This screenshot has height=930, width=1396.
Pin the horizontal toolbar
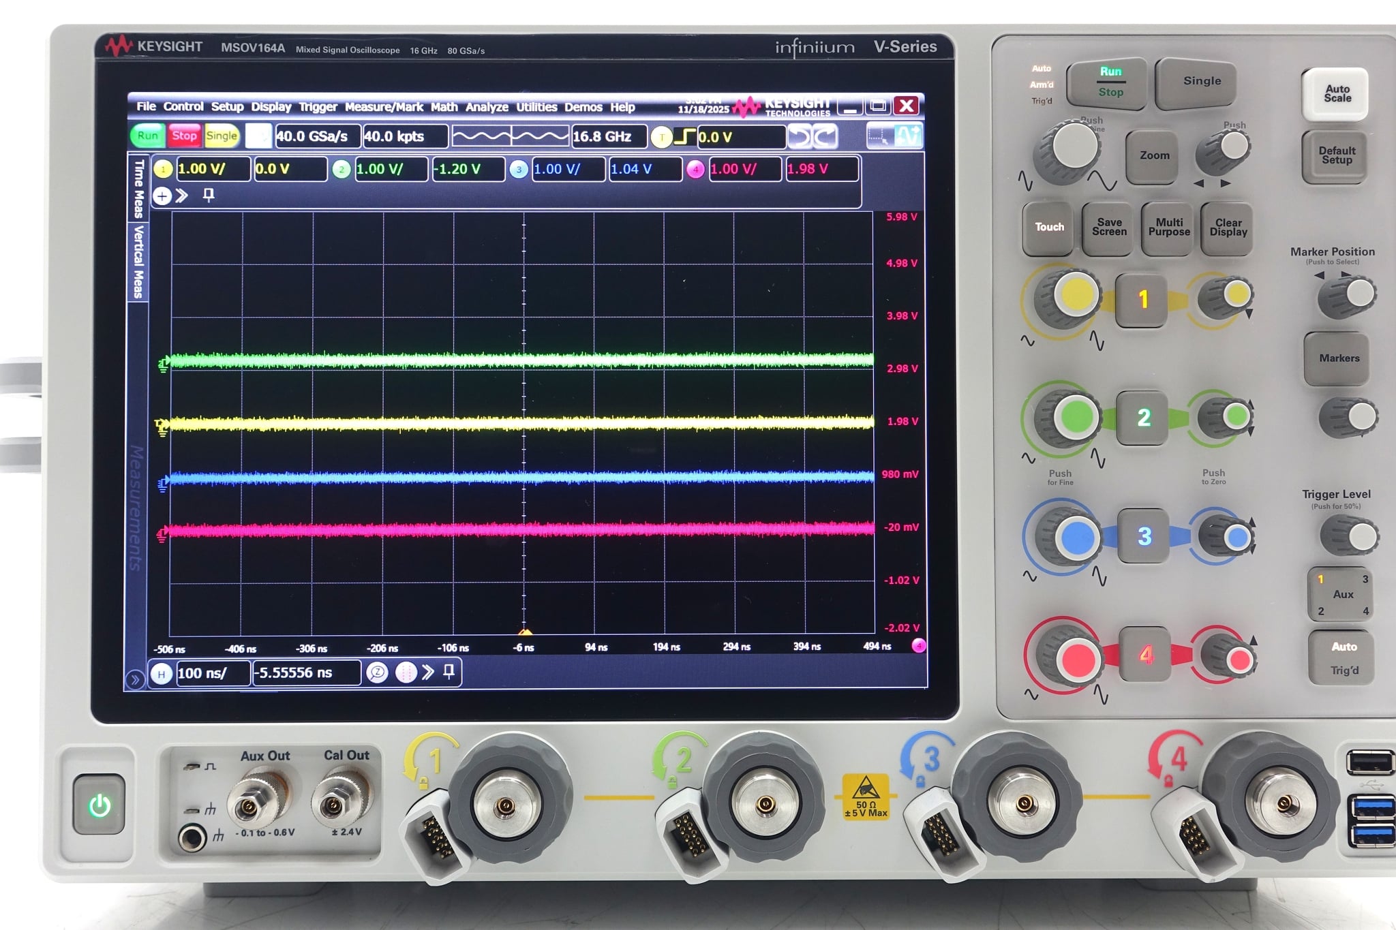click(449, 672)
